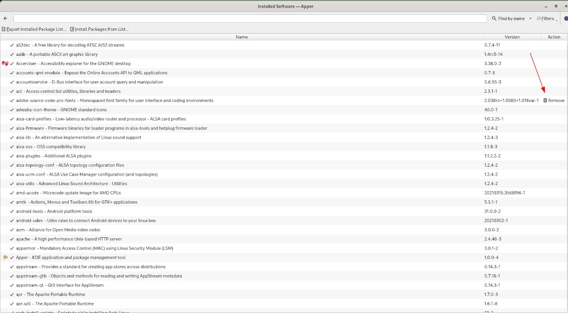Click the trash icon beside Remove
The height and width of the screenshot is (313, 568).
click(x=546, y=100)
